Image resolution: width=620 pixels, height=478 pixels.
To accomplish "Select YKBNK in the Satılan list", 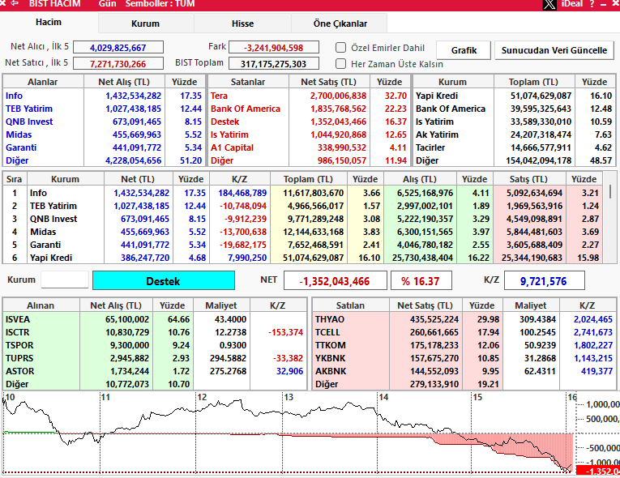I will pyautogui.click(x=331, y=358).
